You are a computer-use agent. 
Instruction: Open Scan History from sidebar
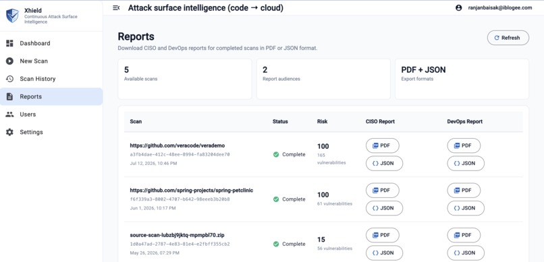pos(51,79)
